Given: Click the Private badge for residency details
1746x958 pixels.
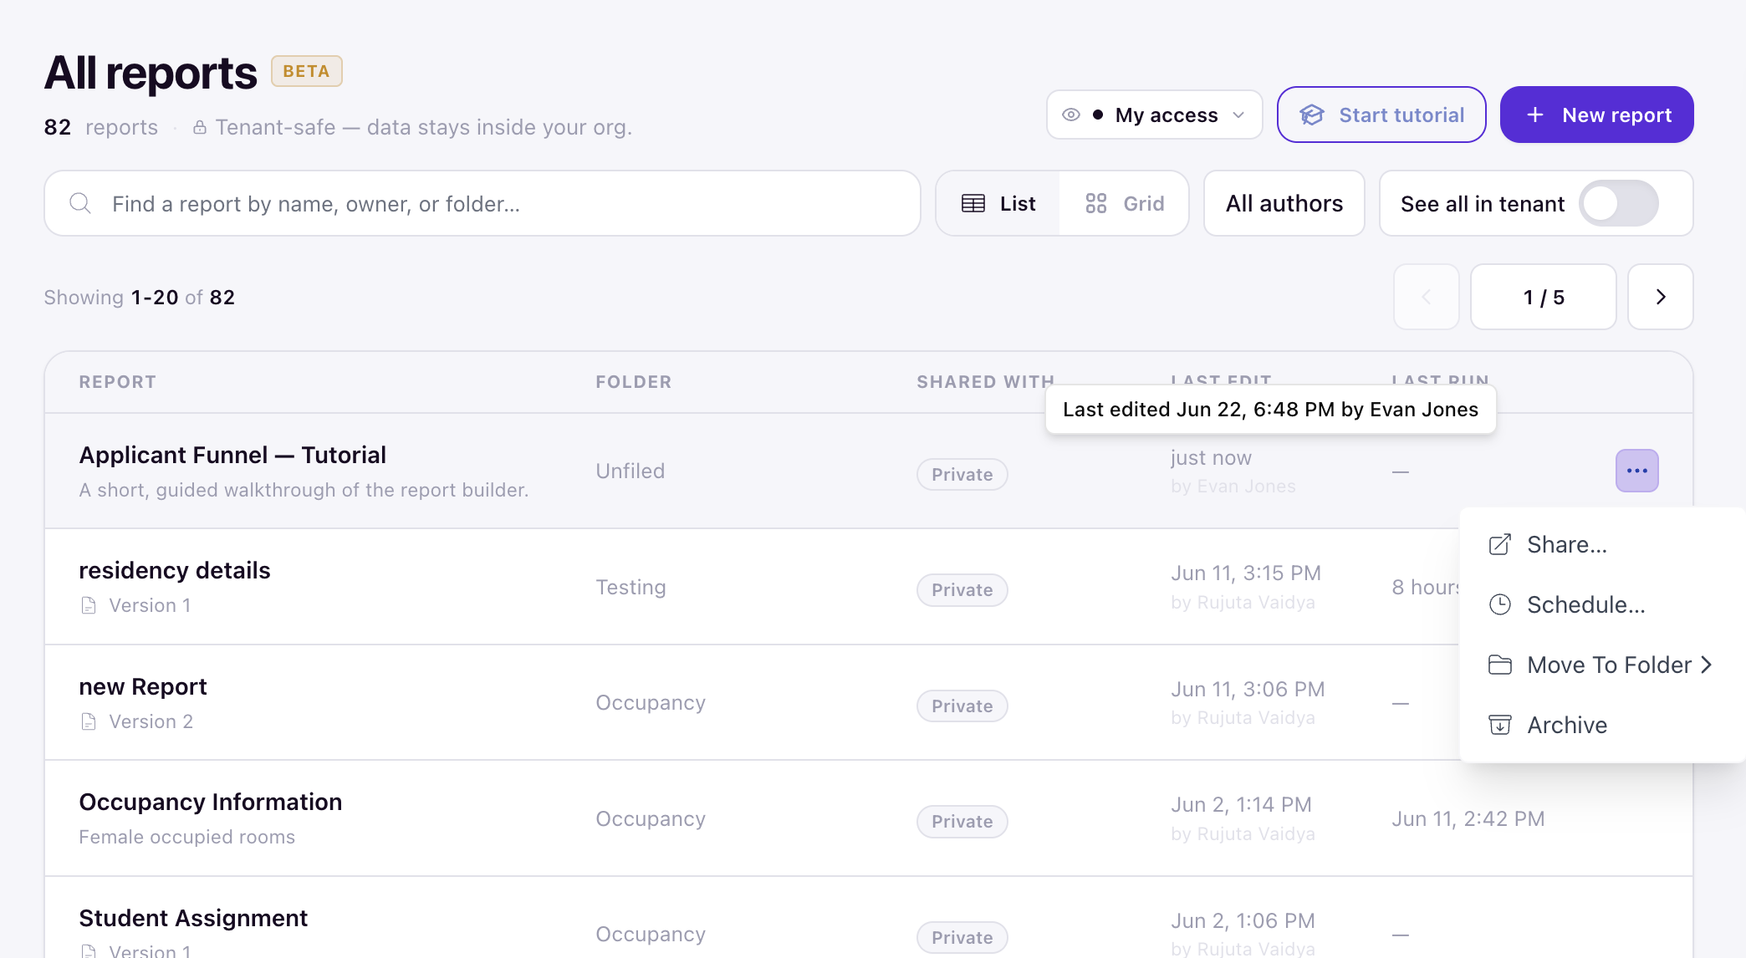Looking at the screenshot, I should (x=962, y=590).
